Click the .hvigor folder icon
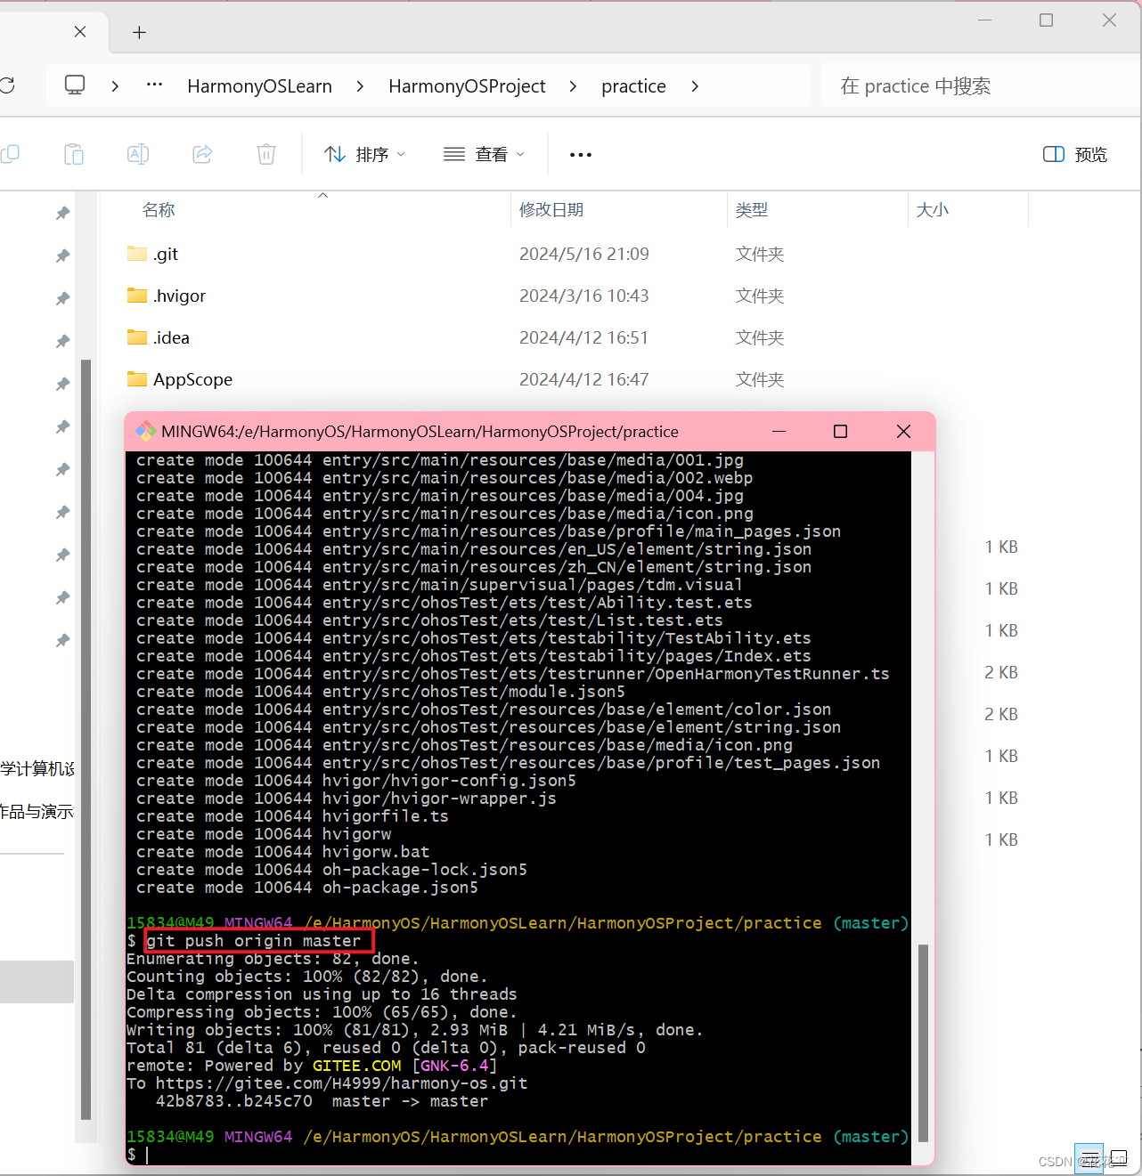Viewport: 1142px width, 1176px height. click(137, 296)
